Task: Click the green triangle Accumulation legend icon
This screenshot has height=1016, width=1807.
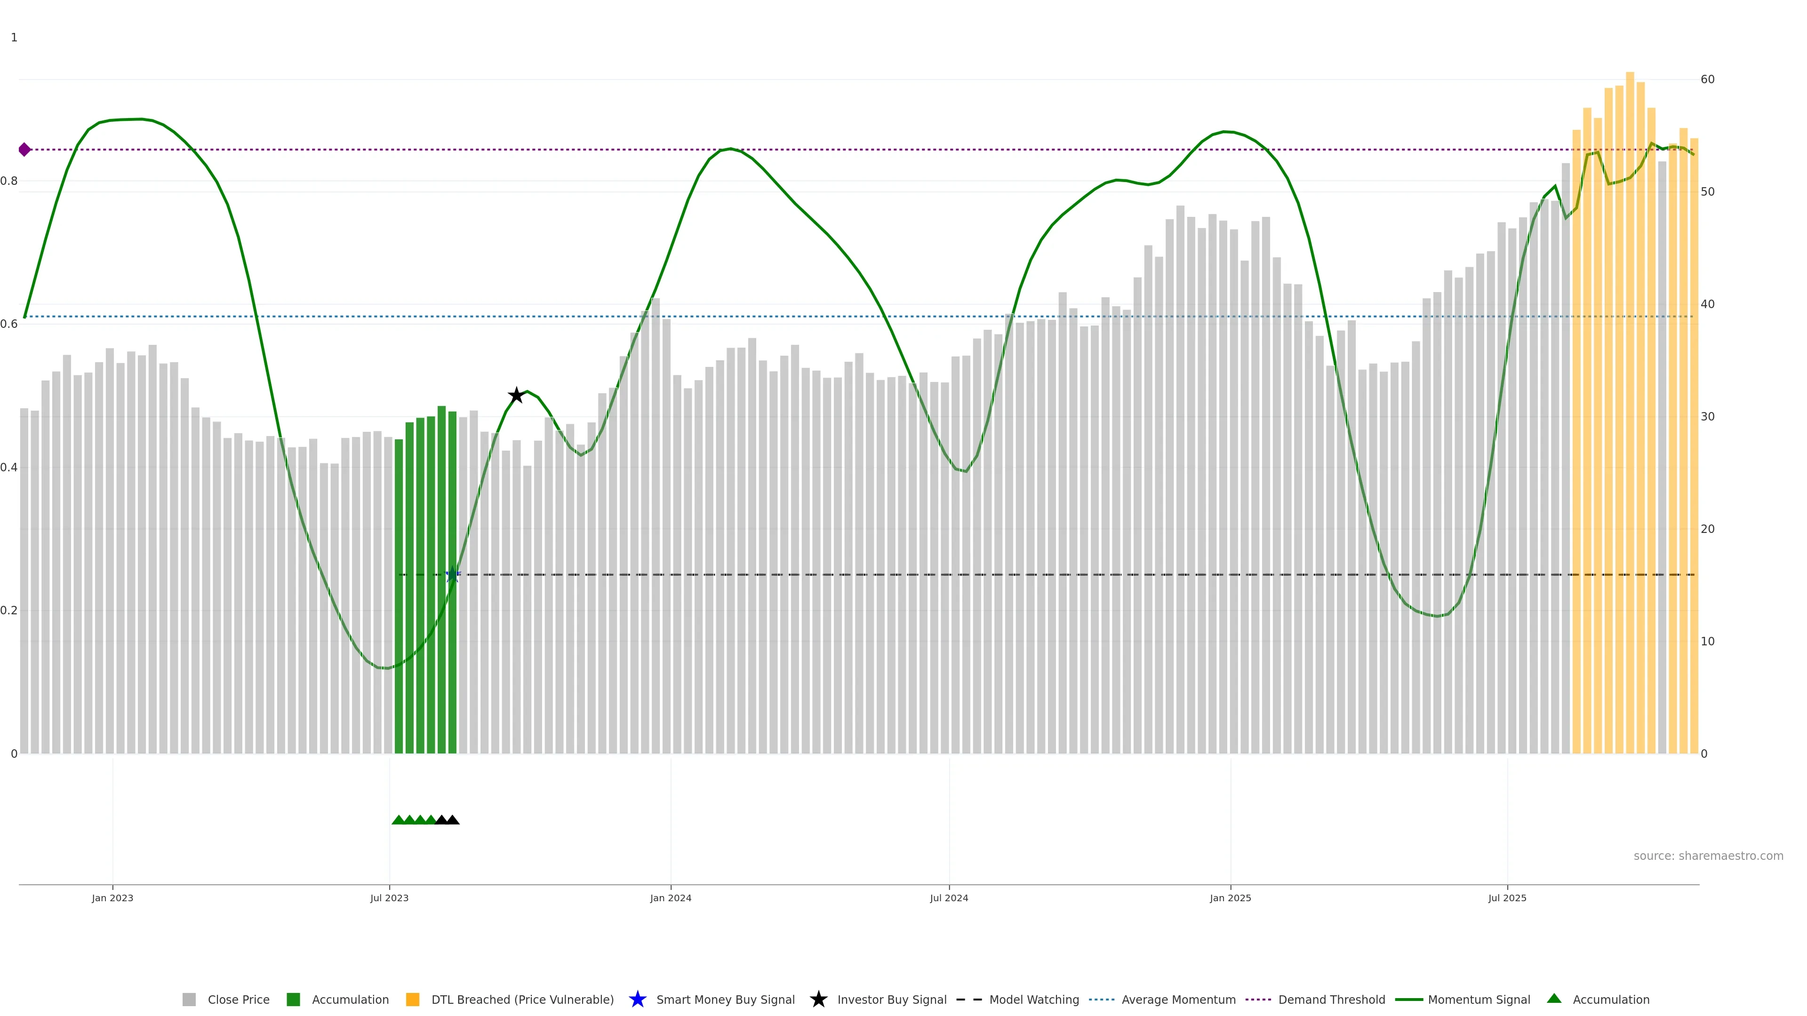Action: (x=1554, y=999)
